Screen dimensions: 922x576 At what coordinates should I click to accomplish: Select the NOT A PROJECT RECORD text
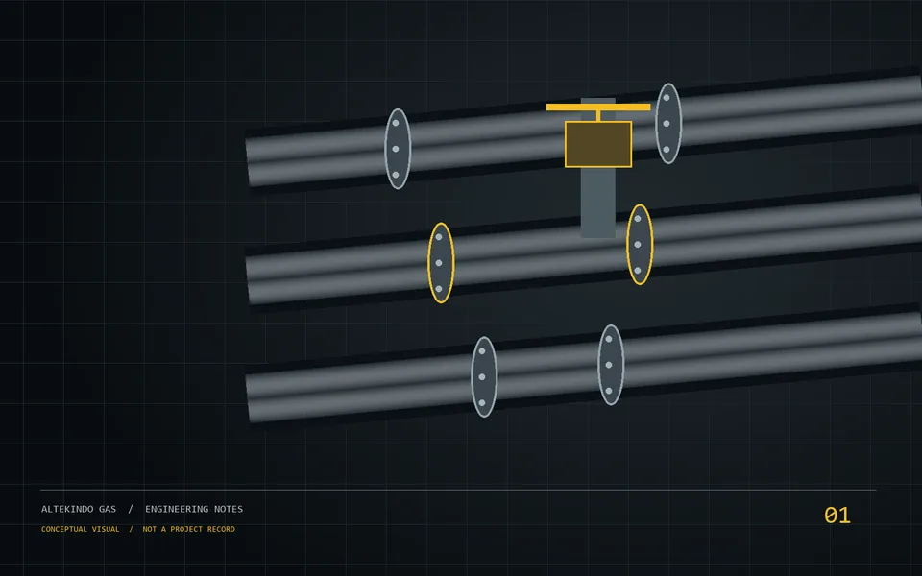(x=189, y=529)
